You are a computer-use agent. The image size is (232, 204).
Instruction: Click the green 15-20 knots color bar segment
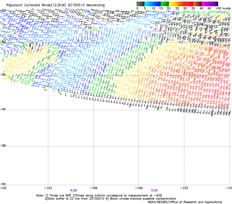tap(165, 4)
